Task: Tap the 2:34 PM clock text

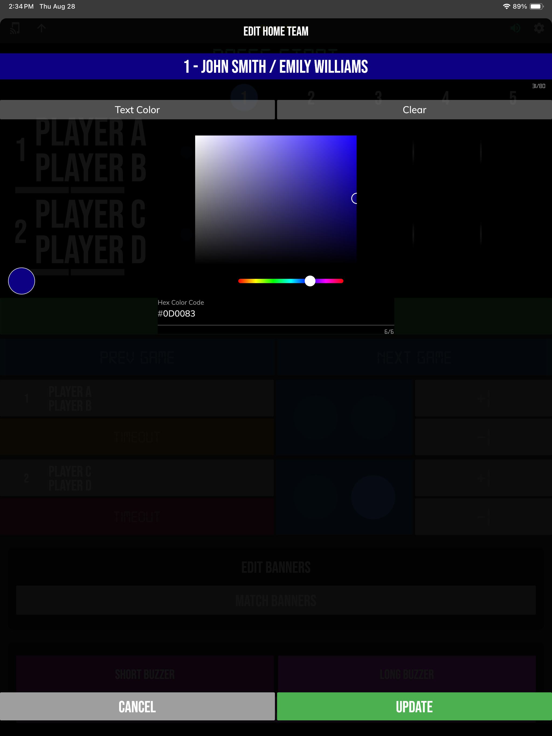Action: (21, 6)
